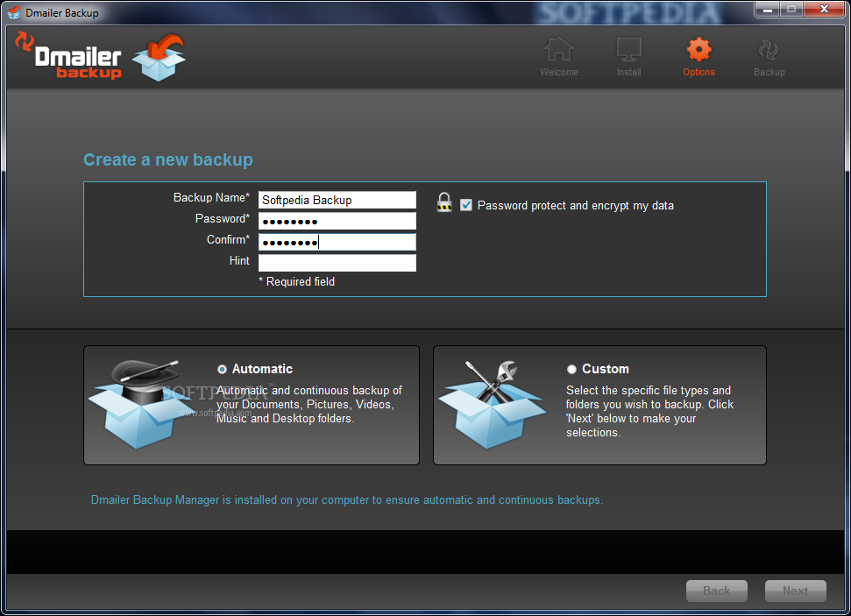This screenshot has width=851, height=616.
Task: Click the Automatic option description text
Action: click(x=308, y=404)
